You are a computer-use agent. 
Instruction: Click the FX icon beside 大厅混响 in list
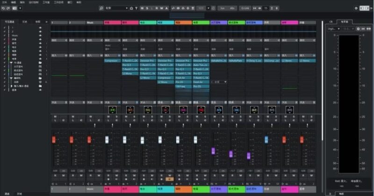40,67
